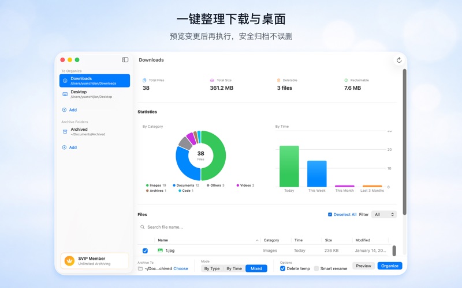Toggle the sidebar panel icon
Image resolution: width=462 pixels, height=288 pixels.
pos(125,60)
